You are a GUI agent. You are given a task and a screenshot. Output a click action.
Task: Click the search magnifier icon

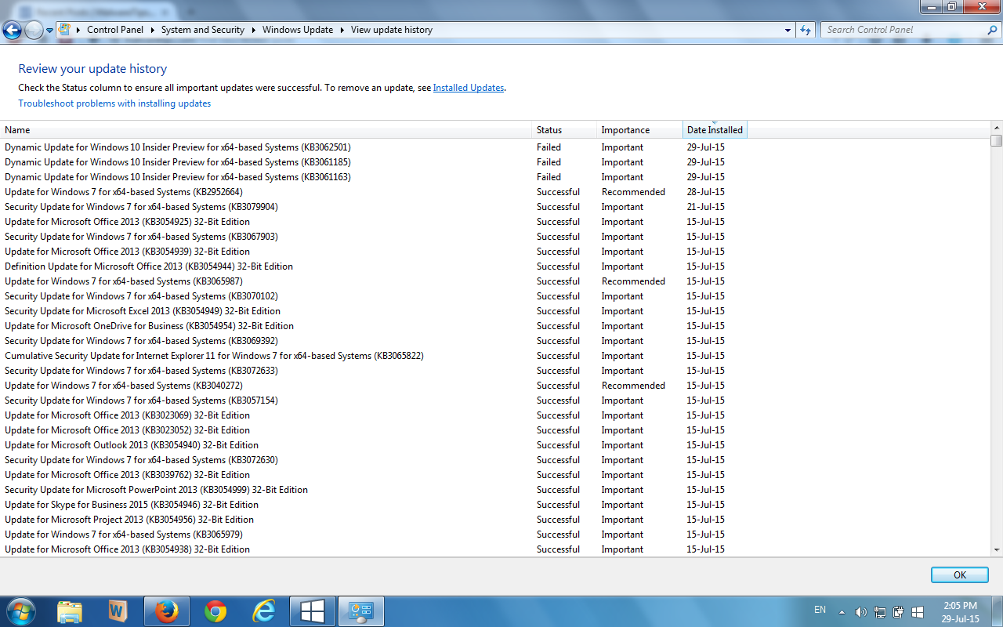pyautogui.click(x=992, y=30)
